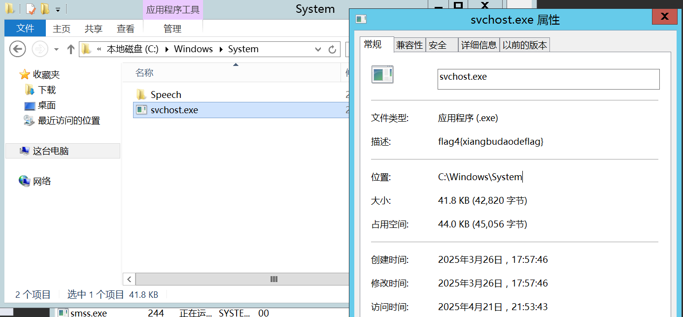Click the svchost.exe file icon in list
This screenshot has width=683, height=317.
141,110
